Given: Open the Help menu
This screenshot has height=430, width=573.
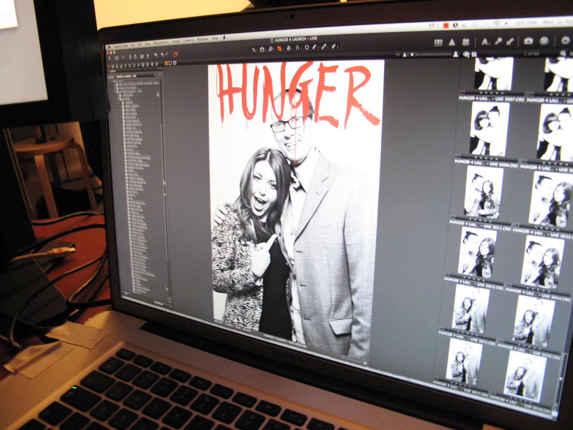Looking at the screenshot, I should (215, 38).
